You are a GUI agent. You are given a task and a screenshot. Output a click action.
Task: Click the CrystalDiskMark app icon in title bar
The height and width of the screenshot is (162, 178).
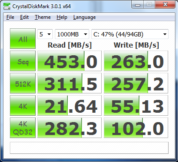7,6
